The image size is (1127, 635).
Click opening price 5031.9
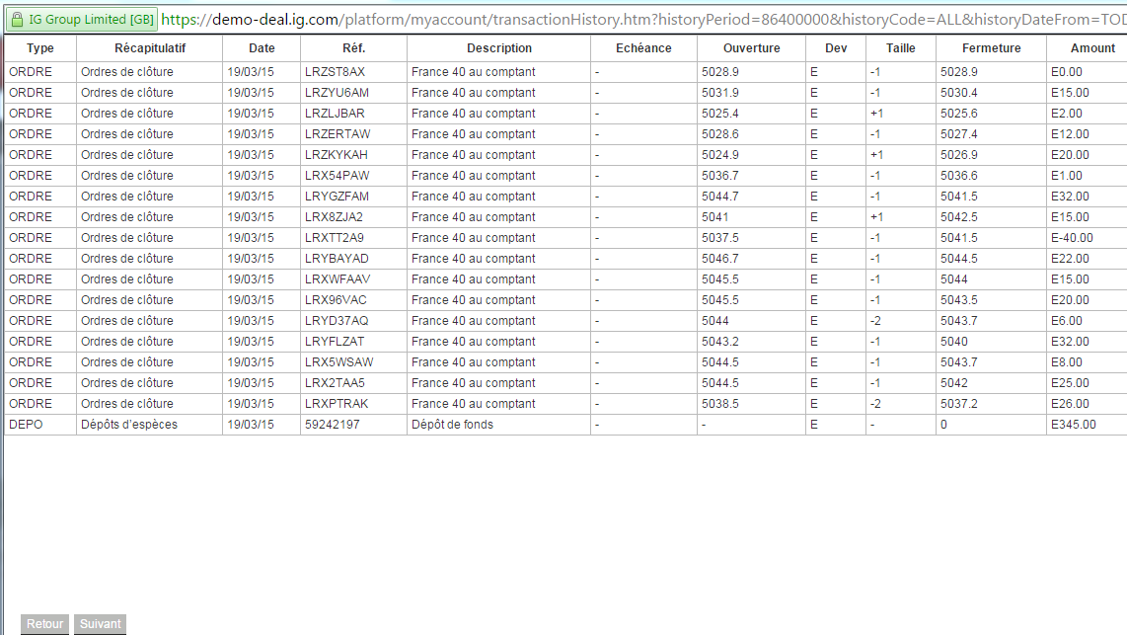[720, 93]
